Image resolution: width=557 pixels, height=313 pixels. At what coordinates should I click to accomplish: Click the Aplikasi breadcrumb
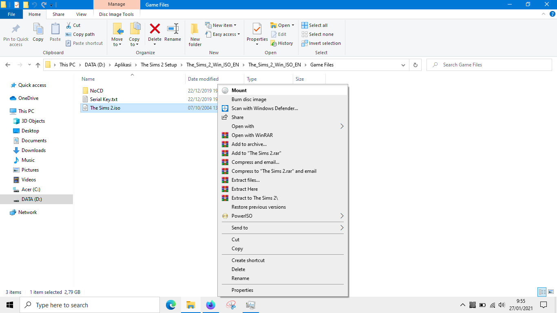123,65
